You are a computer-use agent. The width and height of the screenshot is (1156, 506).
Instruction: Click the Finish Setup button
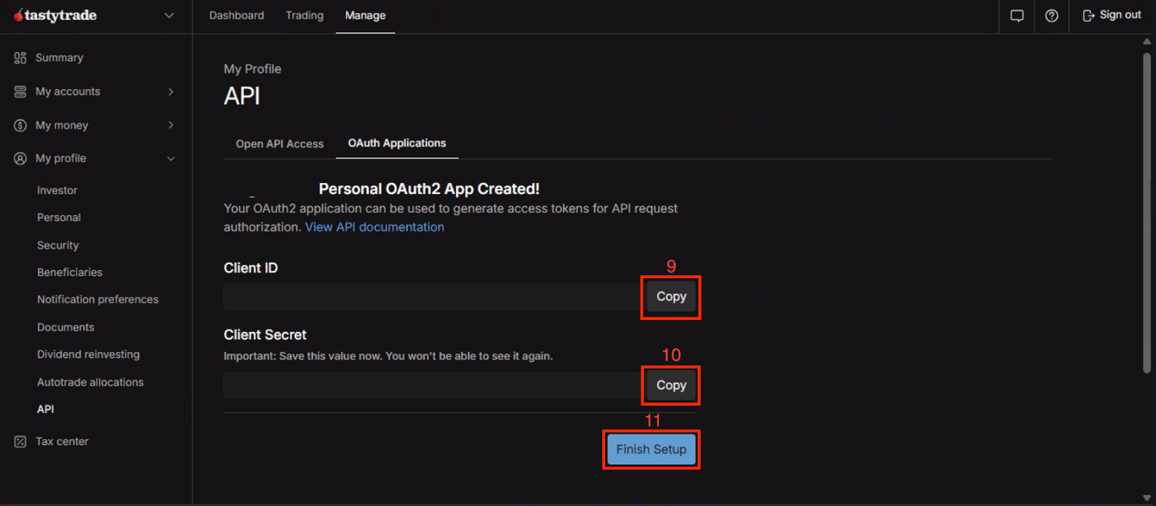point(651,449)
